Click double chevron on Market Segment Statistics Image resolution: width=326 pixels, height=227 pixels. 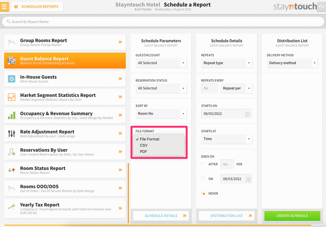(120, 97)
